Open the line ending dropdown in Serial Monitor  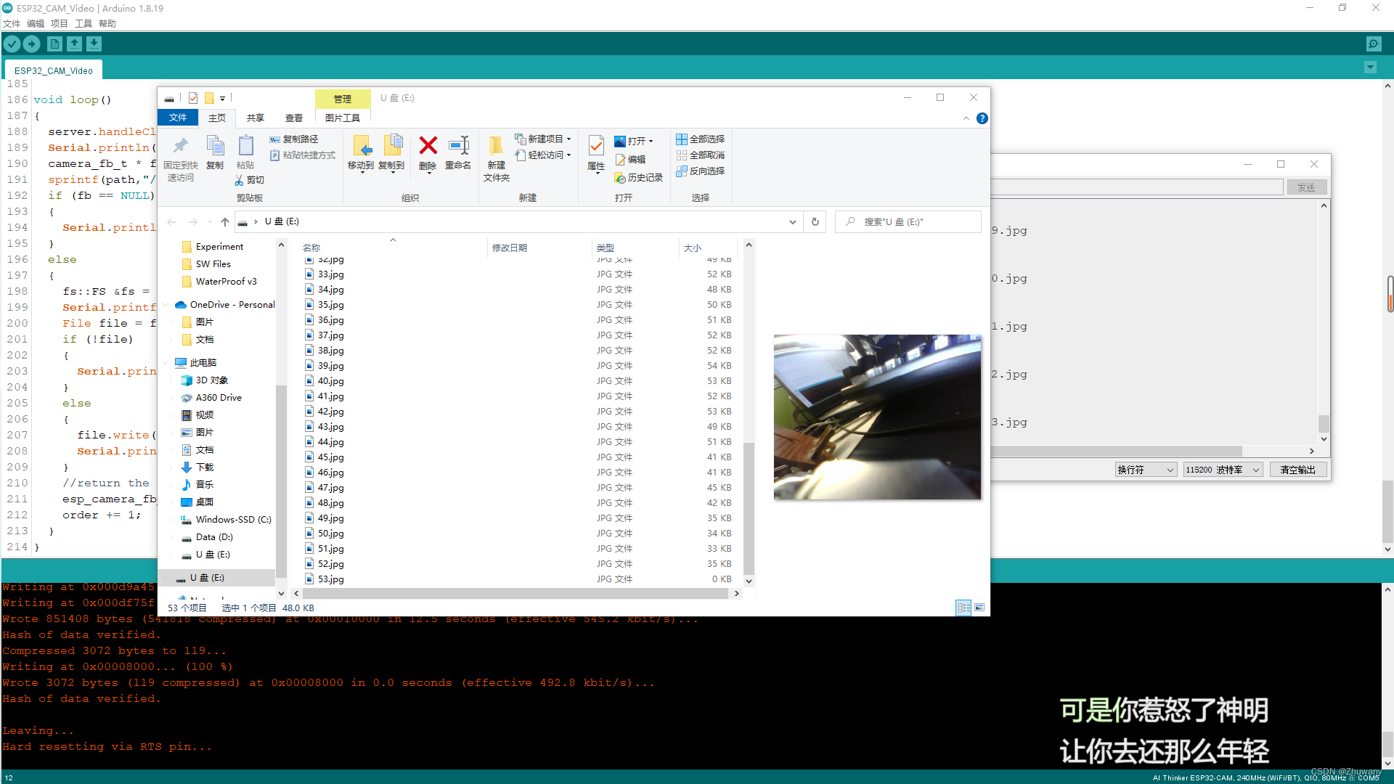[1145, 470]
